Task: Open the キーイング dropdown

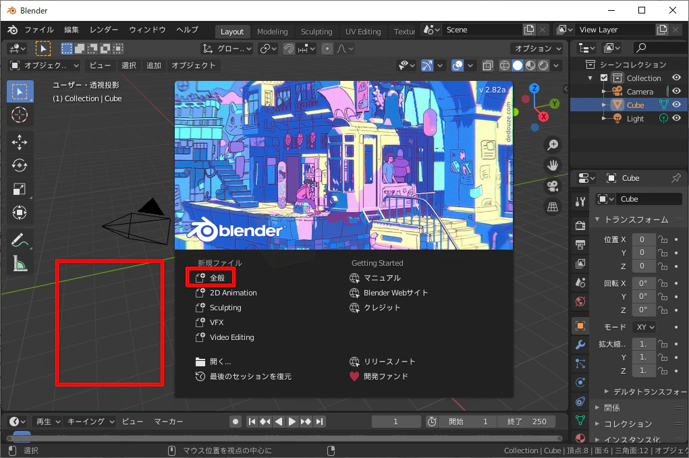Action: [x=90, y=422]
